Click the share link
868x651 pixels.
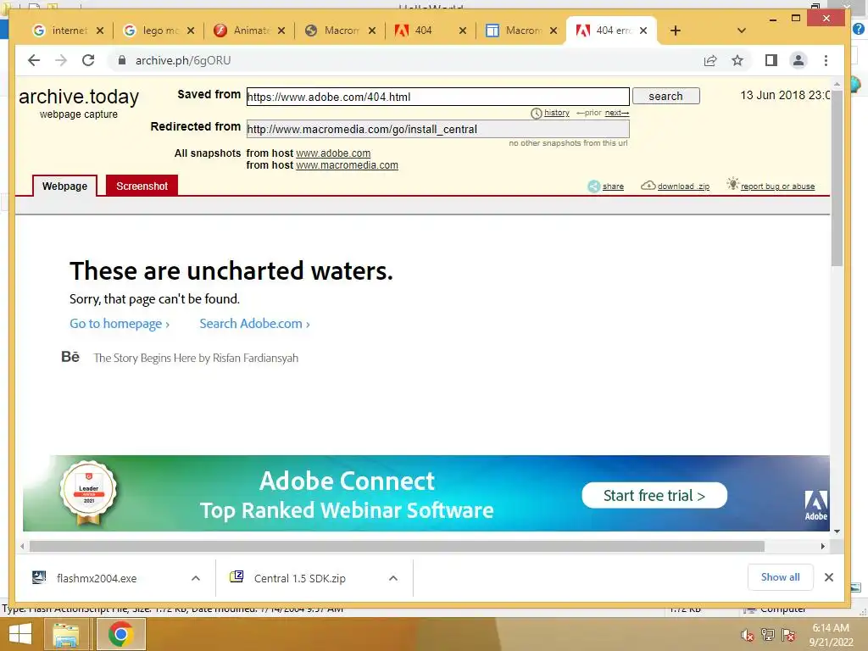tap(613, 186)
